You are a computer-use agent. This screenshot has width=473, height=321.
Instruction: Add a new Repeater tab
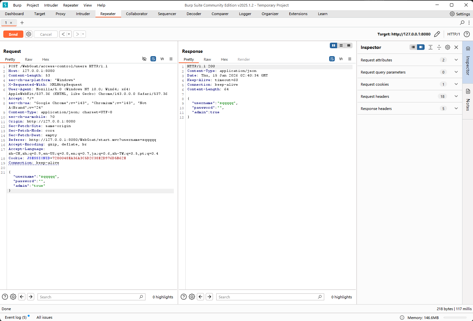tap(22, 23)
